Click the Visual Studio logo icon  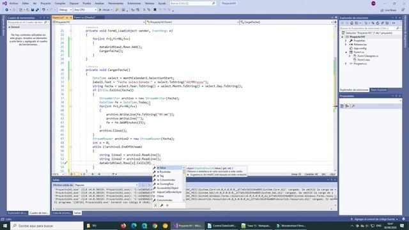[4, 3]
